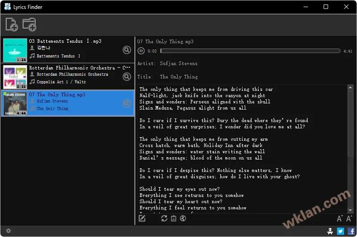Decrease lyrics font size
The image size is (357, 237).
(339, 219)
